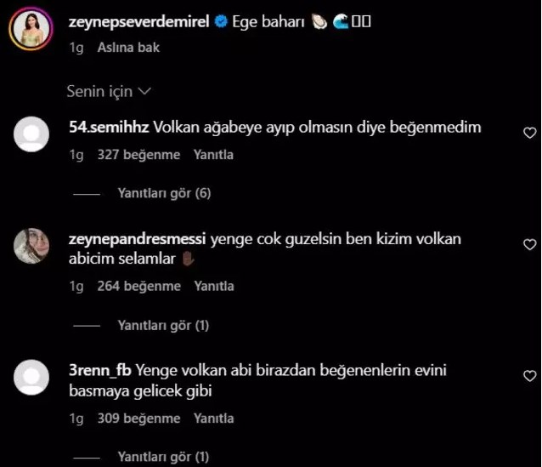Viewport: 542px width, 467px height.
Task: Expand the 'Senin için' sorting dropdown
Action: pos(109,91)
